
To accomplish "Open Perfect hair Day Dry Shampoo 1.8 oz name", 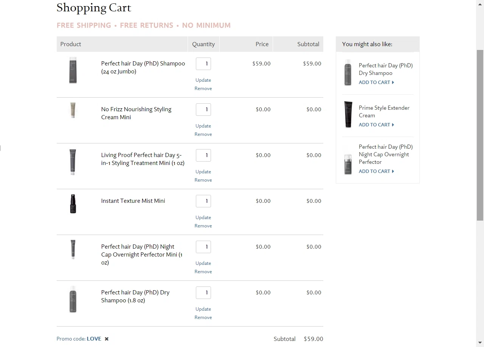I will (x=135, y=296).
